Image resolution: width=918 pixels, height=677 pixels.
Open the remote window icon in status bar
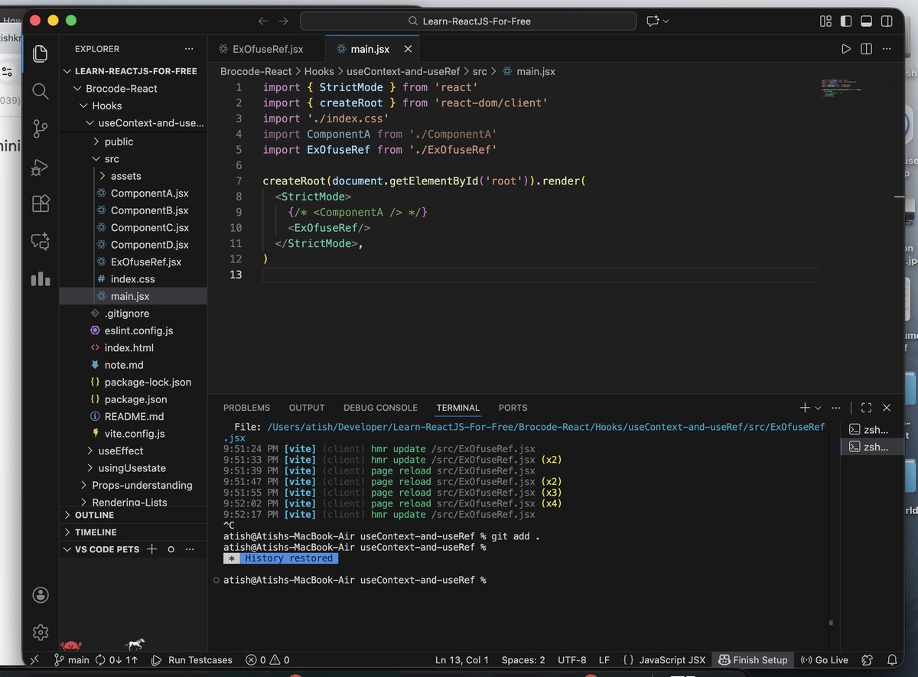34,659
